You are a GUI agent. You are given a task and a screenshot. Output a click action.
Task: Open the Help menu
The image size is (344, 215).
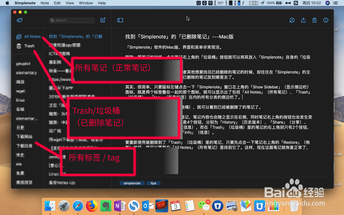point(102,3)
